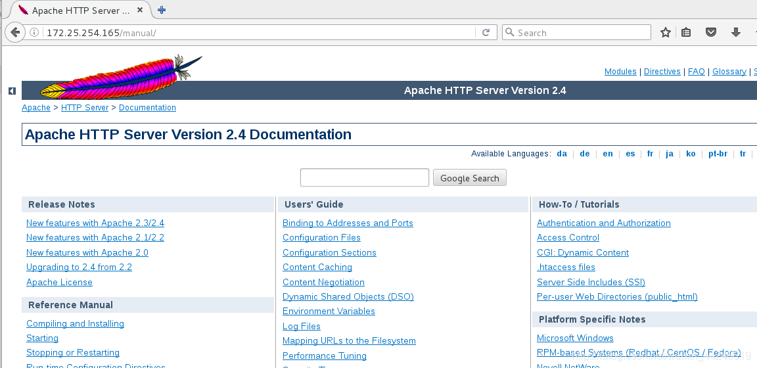This screenshot has height=368, width=757.
Task: Open Log Files link
Action: (x=301, y=327)
